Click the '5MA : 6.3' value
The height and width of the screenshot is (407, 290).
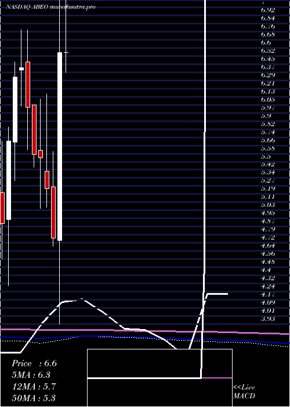click(x=31, y=375)
